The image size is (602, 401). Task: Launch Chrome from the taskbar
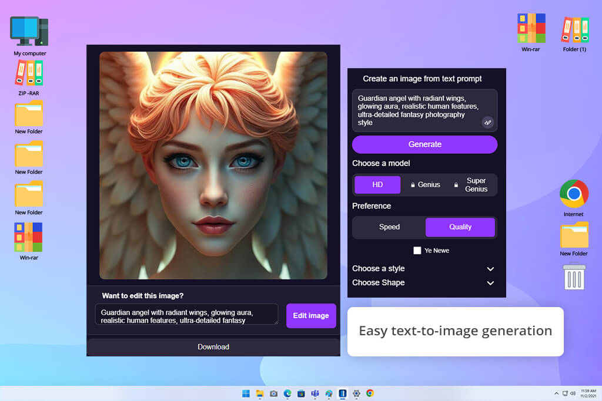coord(370,393)
